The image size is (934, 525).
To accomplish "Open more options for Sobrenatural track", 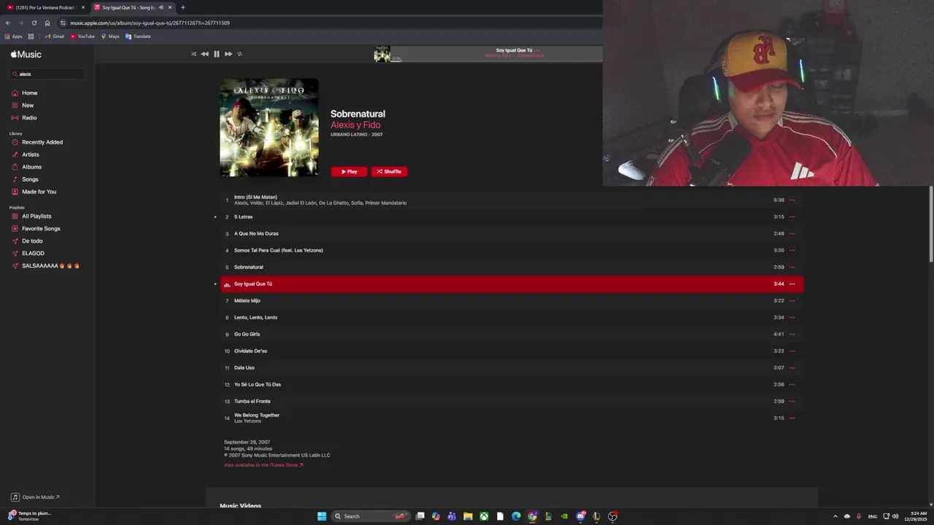I will pos(792,267).
